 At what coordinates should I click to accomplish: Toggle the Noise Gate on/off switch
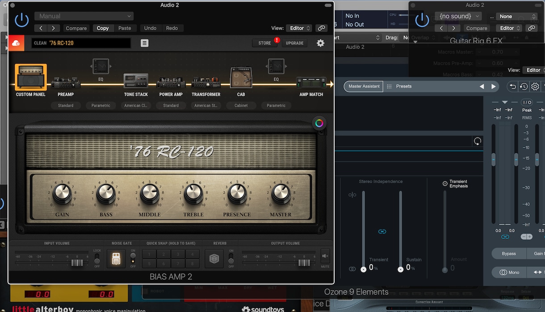click(x=133, y=258)
